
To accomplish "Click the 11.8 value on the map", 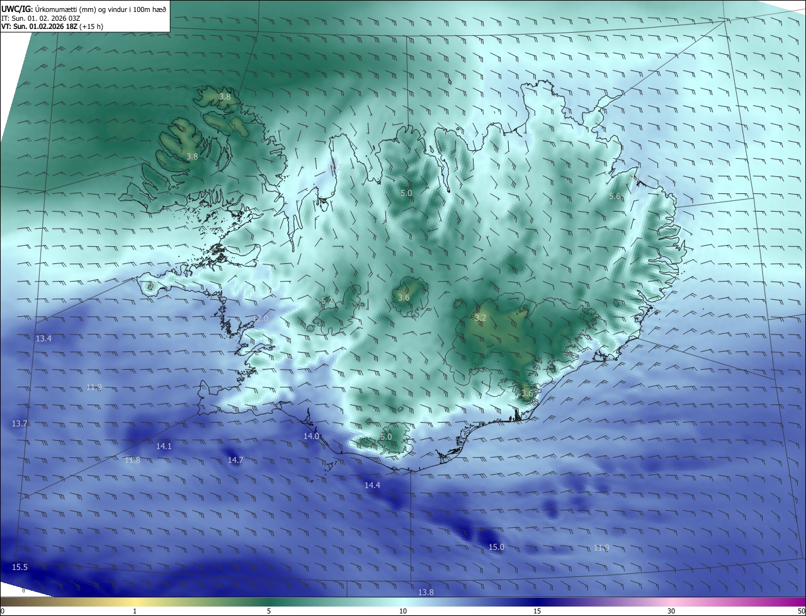I will (132, 460).
